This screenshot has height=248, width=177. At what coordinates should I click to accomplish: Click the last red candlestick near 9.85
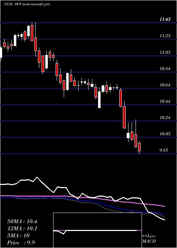pos(139,147)
